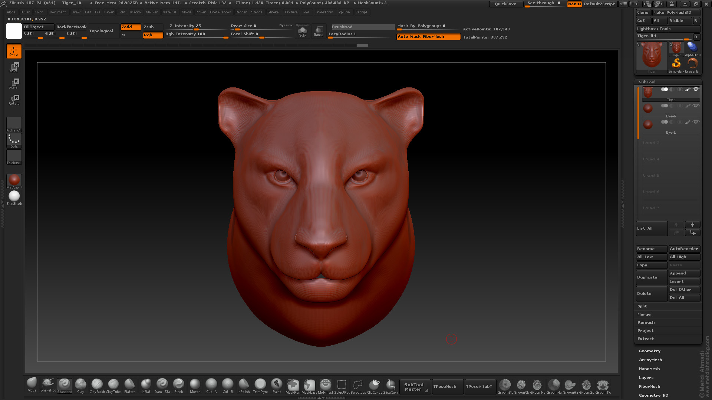Select the Scale transform tool
The image size is (712, 400).
[x=14, y=83]
